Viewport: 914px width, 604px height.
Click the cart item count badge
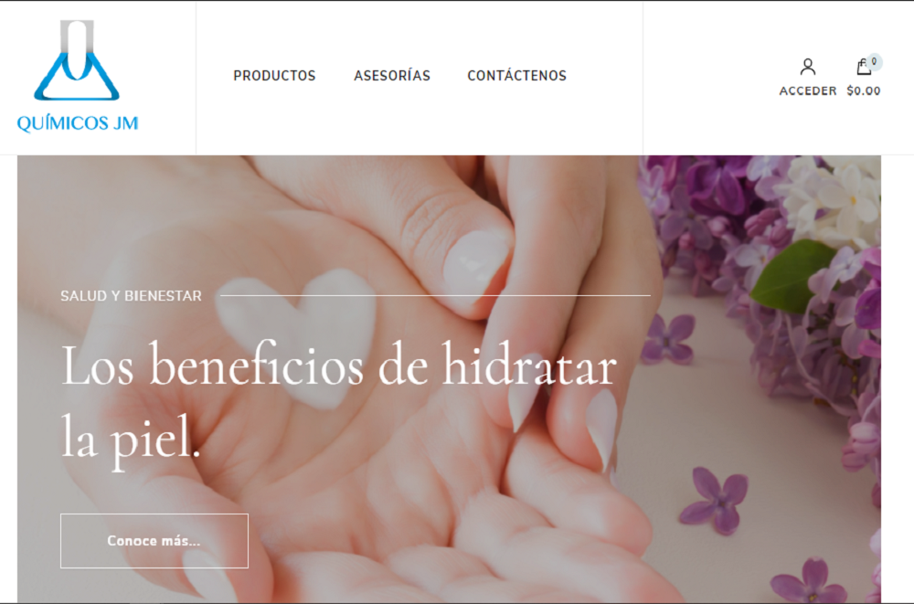874,62
